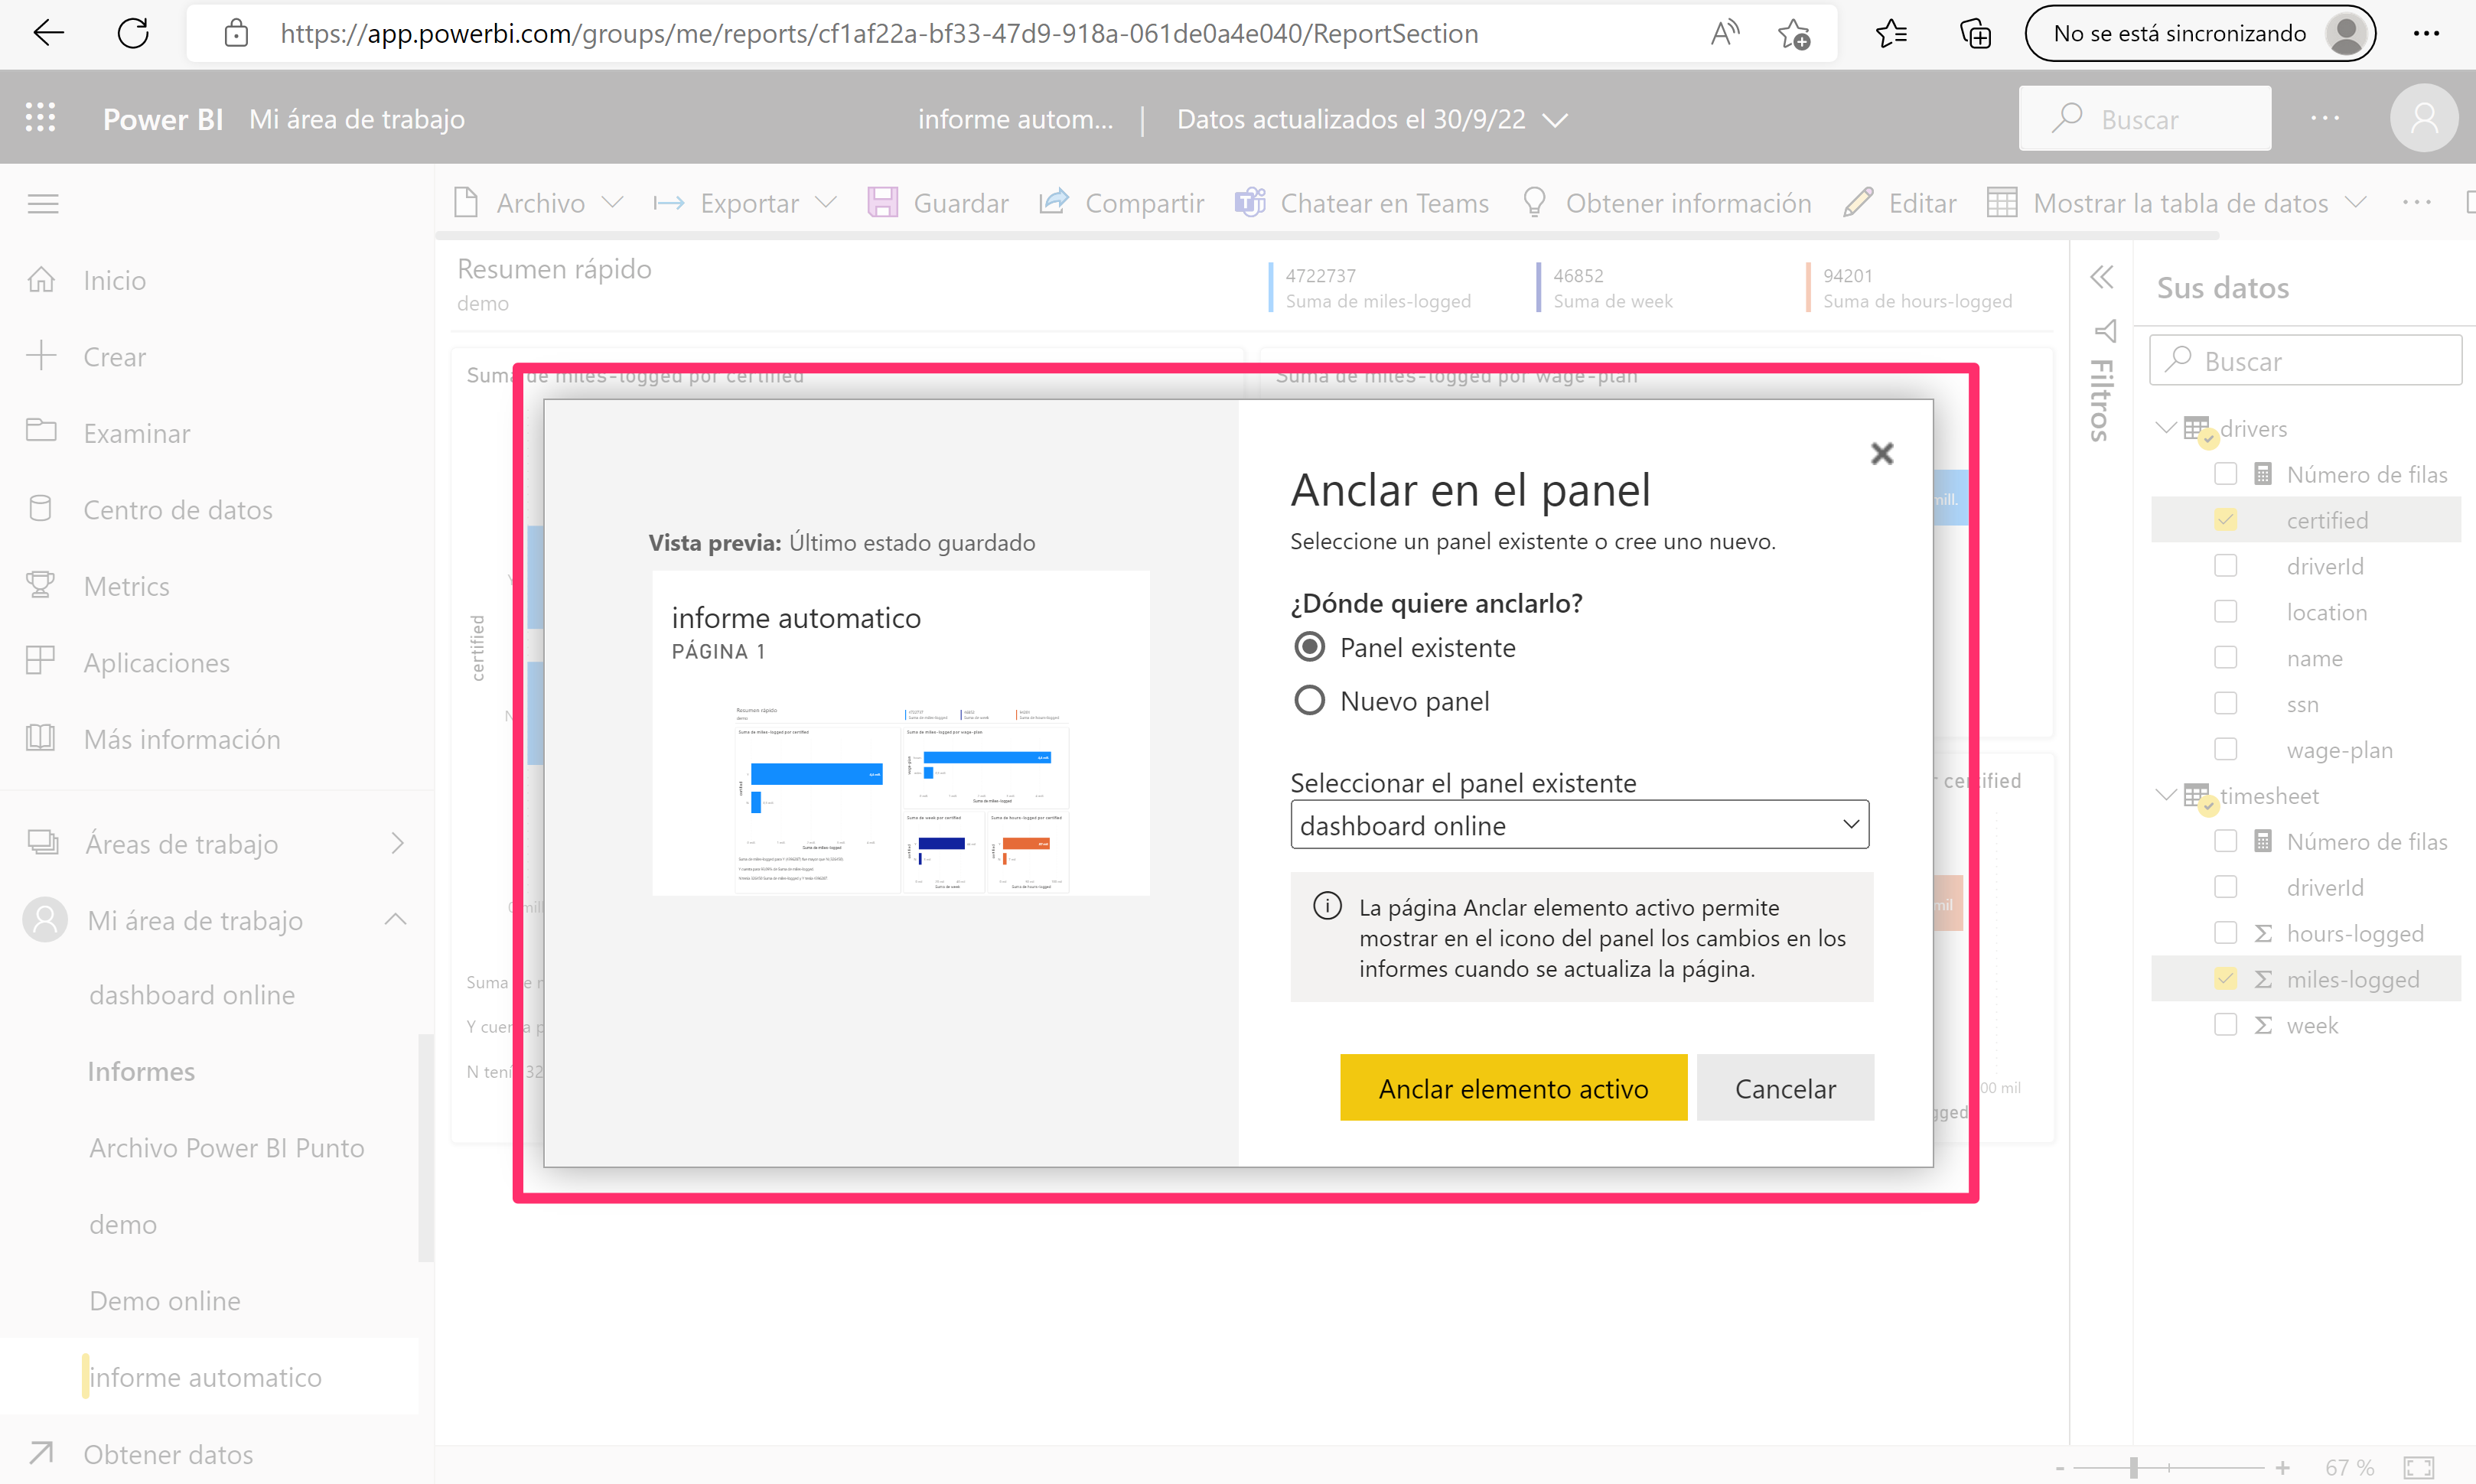Open browser settings ellipsis menu
Viewport: 2476px width, 1484px height.
coord(2427,34)
